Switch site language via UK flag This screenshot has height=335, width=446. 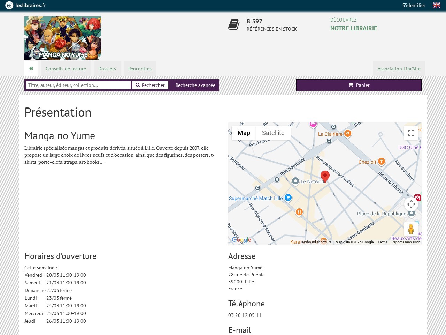coord(436,5)
